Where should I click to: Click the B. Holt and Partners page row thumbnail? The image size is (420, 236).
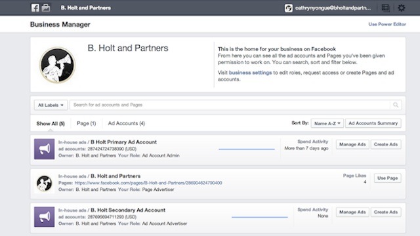45,184
